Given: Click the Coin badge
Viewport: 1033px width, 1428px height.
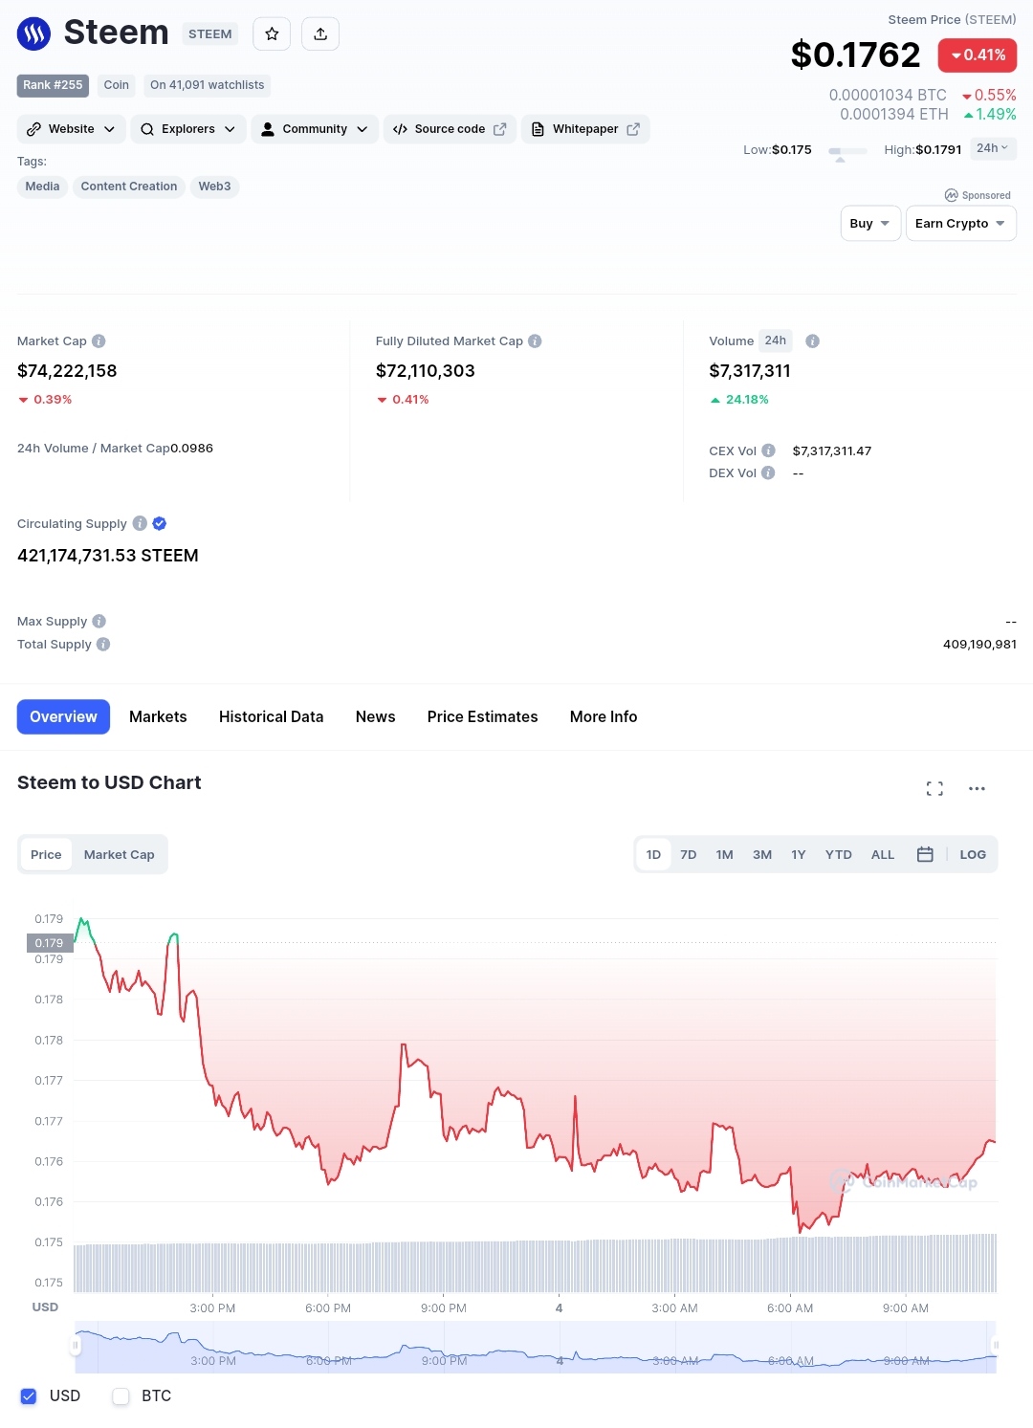Looking at the screenshot, I should 117,85.
